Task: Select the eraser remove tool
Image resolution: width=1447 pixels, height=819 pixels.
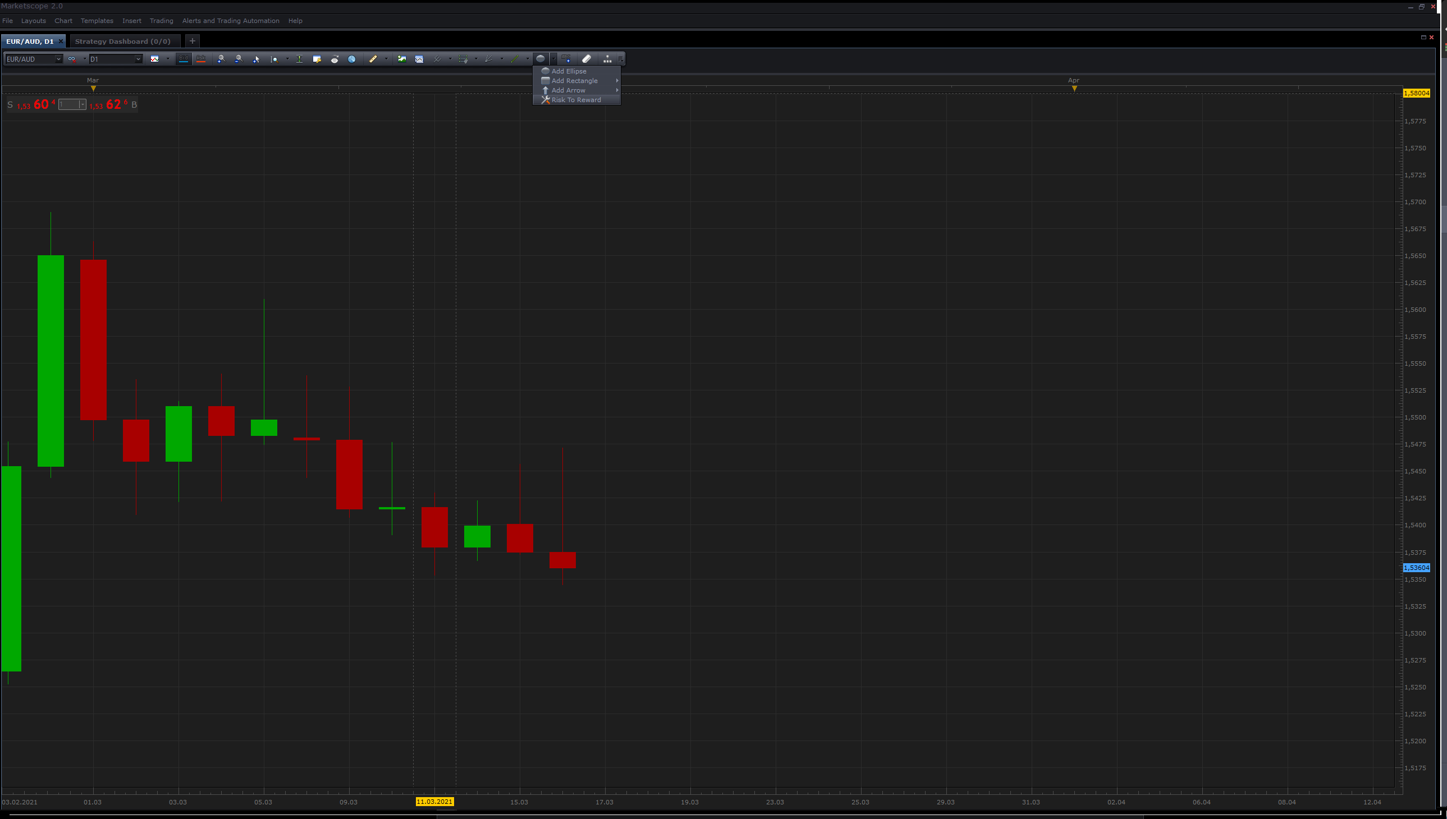Action: tap(587, 58)
